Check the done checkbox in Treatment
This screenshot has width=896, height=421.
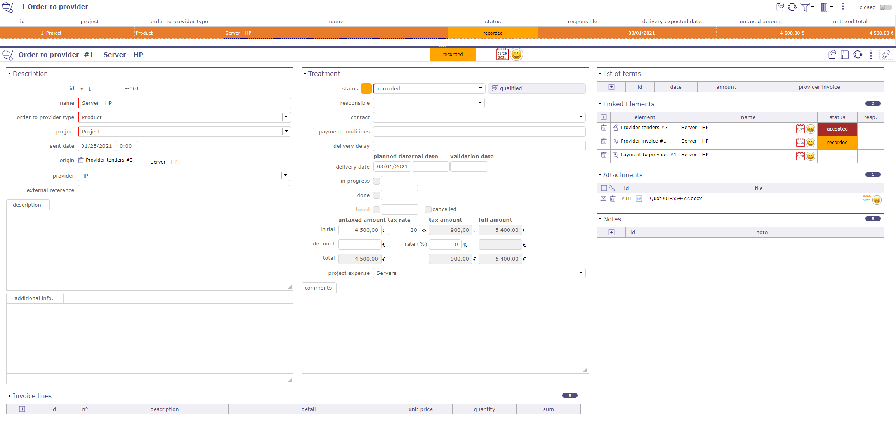376,195
